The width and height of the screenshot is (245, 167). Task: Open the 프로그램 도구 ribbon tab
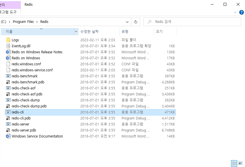pyautogui.click(x=8, y=12)
